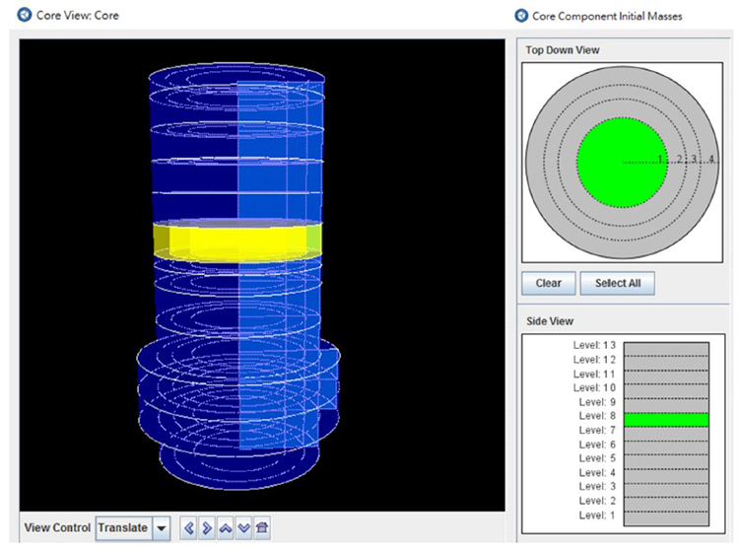Select the Level 13 bar in Side View
Viewport: 739px width, 548px height.
click(666, 347)
